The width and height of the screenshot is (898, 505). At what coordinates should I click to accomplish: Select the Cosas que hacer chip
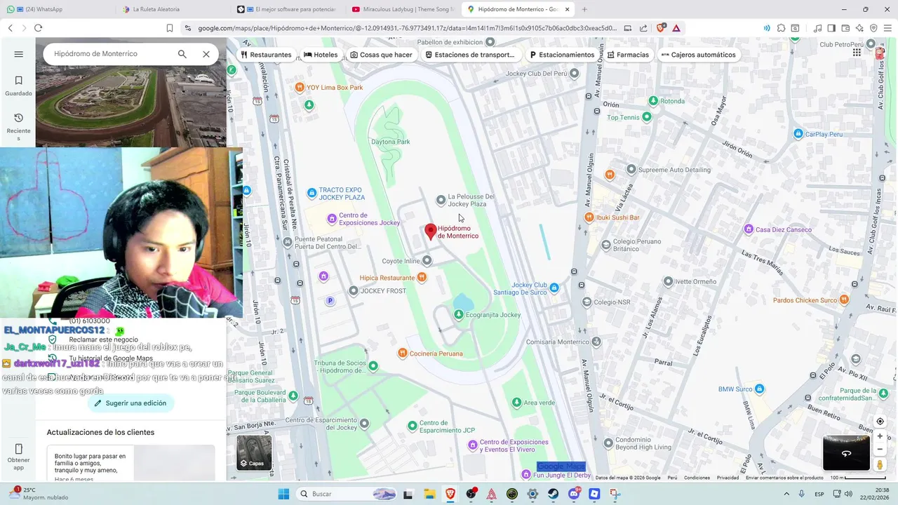point(382,55)
